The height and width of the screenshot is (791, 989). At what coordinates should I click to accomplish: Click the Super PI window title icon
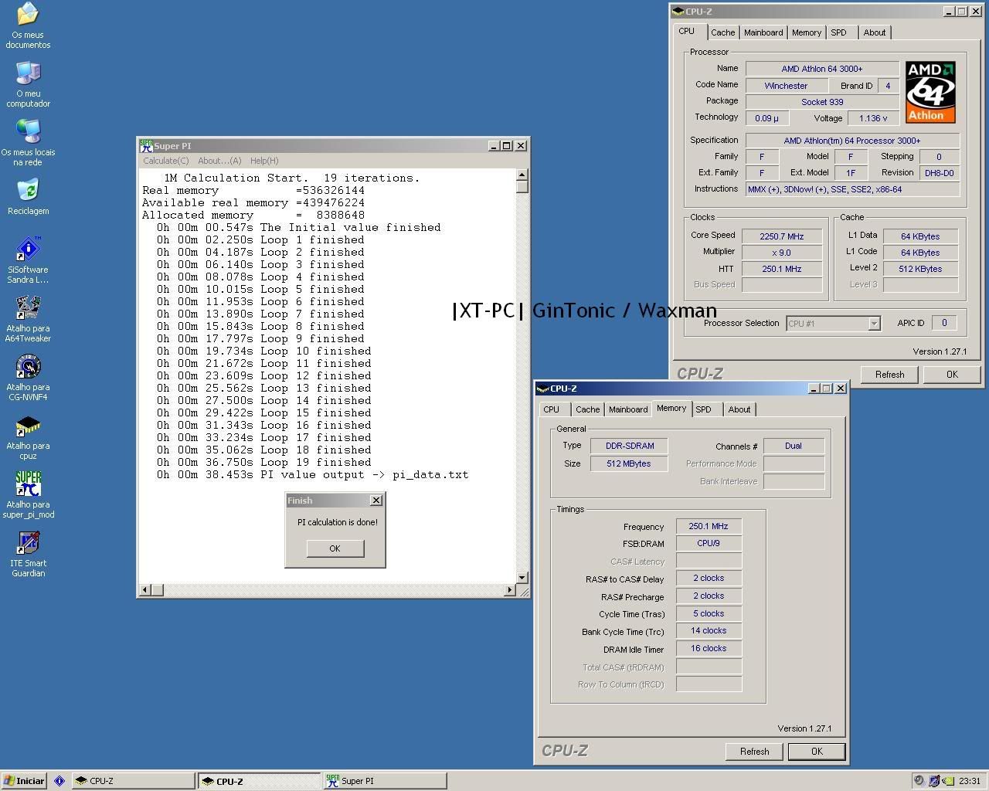(146, 145)
